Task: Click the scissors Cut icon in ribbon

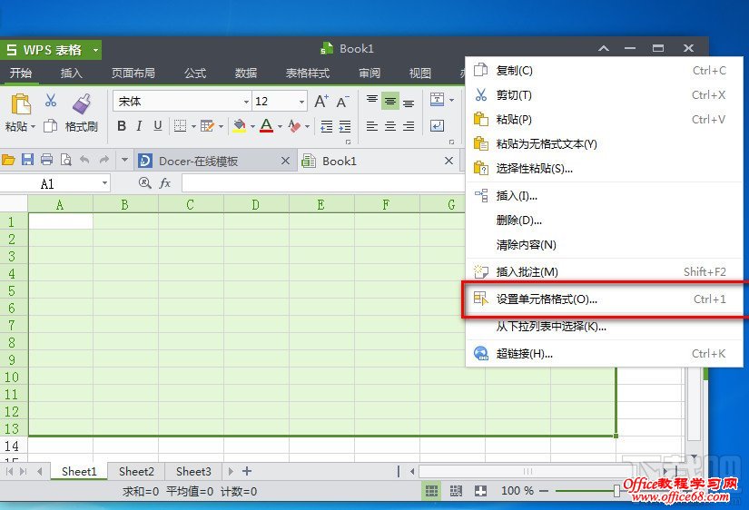Action: pos(51,101)
